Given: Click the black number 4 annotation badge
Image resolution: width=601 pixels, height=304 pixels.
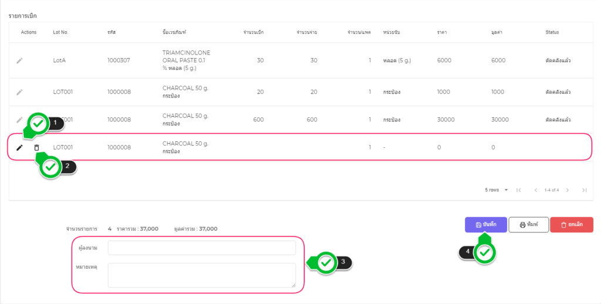Looking at the screenshot, I should (468, 251).
